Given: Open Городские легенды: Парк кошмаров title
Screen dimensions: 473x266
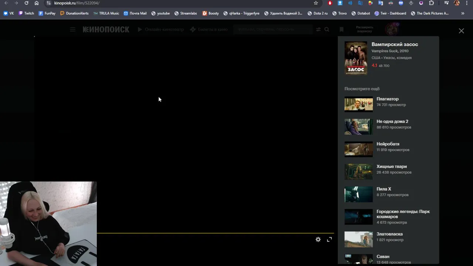Looking at the screenshot, I should click(403, 214).
